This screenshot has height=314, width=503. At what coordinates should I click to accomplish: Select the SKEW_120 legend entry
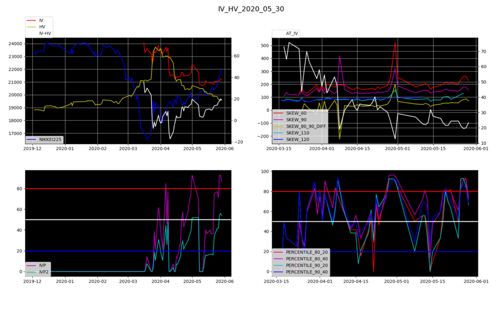coord(301,139)
